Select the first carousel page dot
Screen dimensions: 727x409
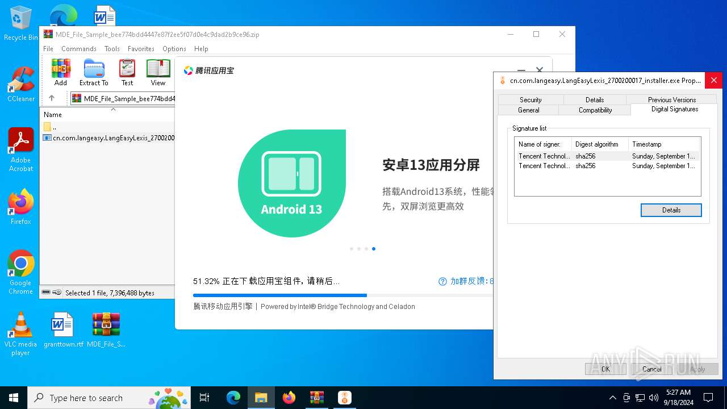tap(352, 249)
